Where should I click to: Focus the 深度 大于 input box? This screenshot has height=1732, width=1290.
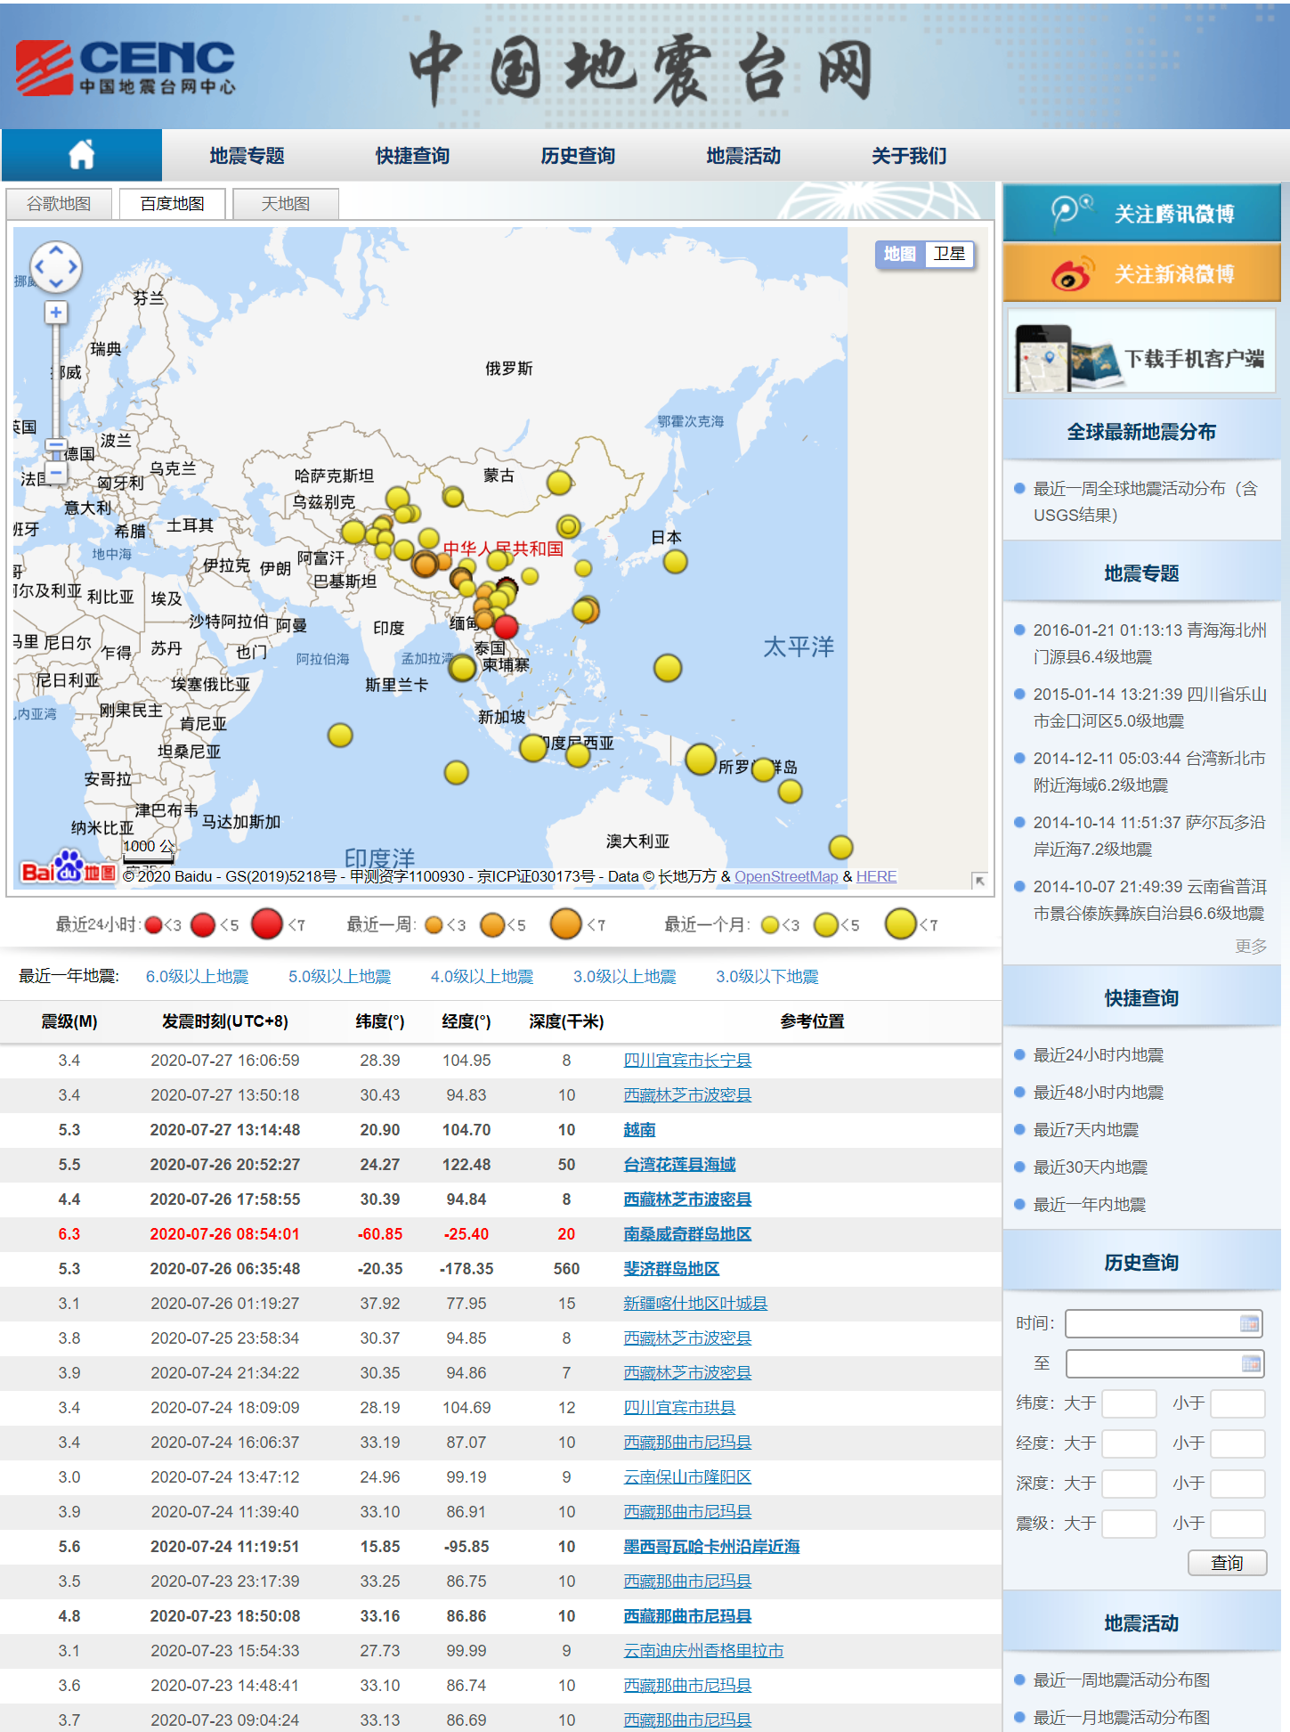click(x=1129, y=1484)
